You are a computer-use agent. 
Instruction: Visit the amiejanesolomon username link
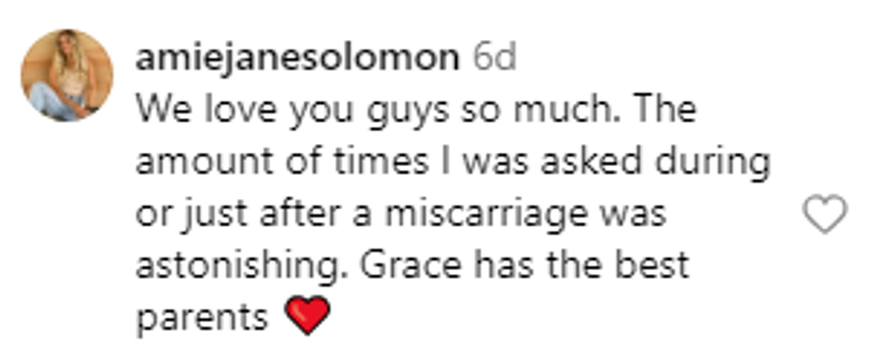pyautogui.click(x=298, y=59)
